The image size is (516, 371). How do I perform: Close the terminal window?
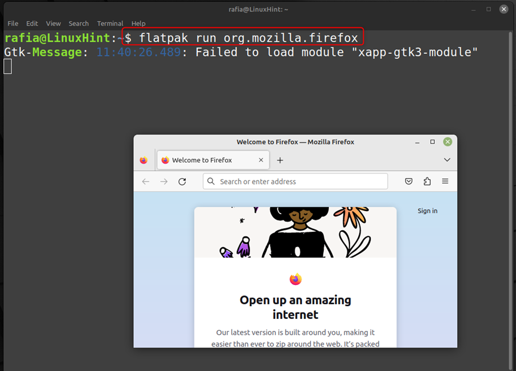[x=503, y=9]
